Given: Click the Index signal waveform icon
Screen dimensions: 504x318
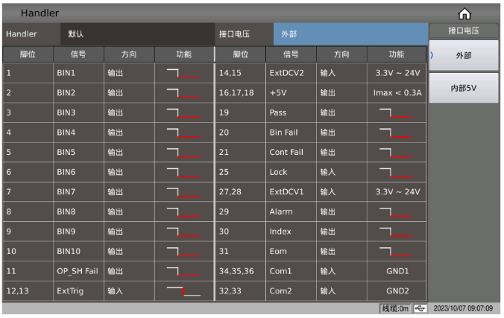Looking at the screenshot, I should pos(396,232).
